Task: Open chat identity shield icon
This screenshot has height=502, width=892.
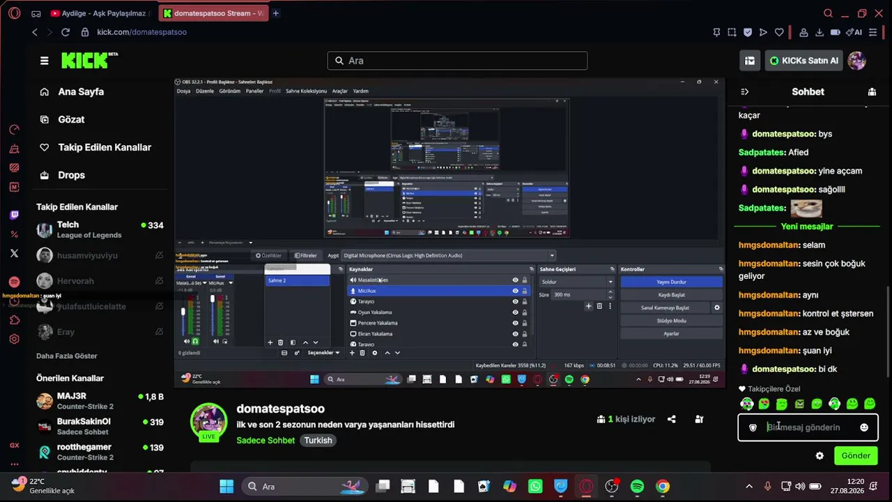Action: (753, 427)
